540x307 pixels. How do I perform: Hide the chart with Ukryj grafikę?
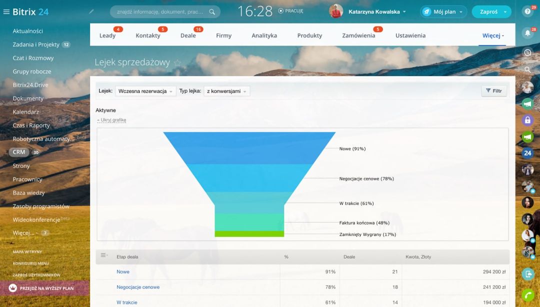click(x=111, y=120)
